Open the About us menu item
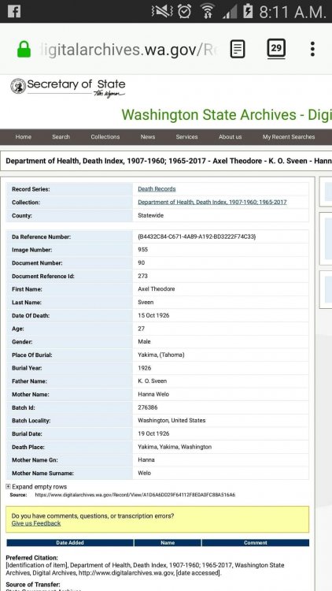Viewport: 332px width, 591px height. coord(230,137)
